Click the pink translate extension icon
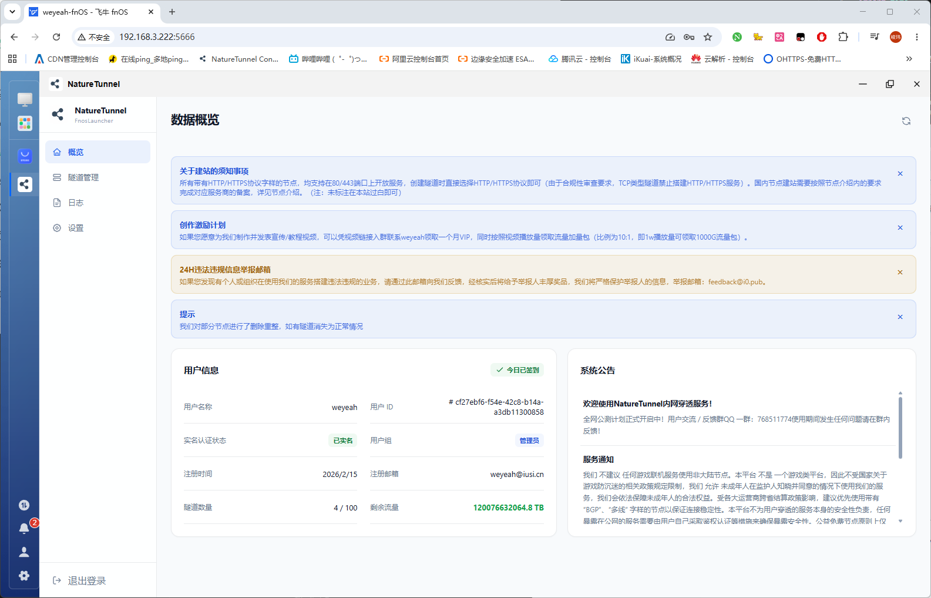The width and height of the screenshot is (931, 598). [779, 37]
